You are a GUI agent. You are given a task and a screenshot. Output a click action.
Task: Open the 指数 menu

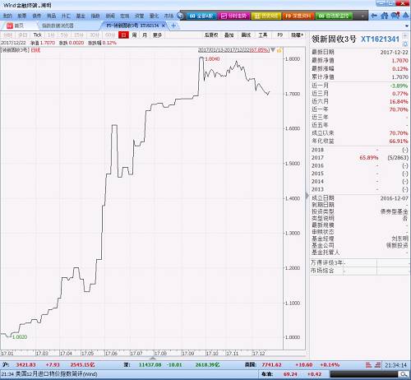[95, 16]
